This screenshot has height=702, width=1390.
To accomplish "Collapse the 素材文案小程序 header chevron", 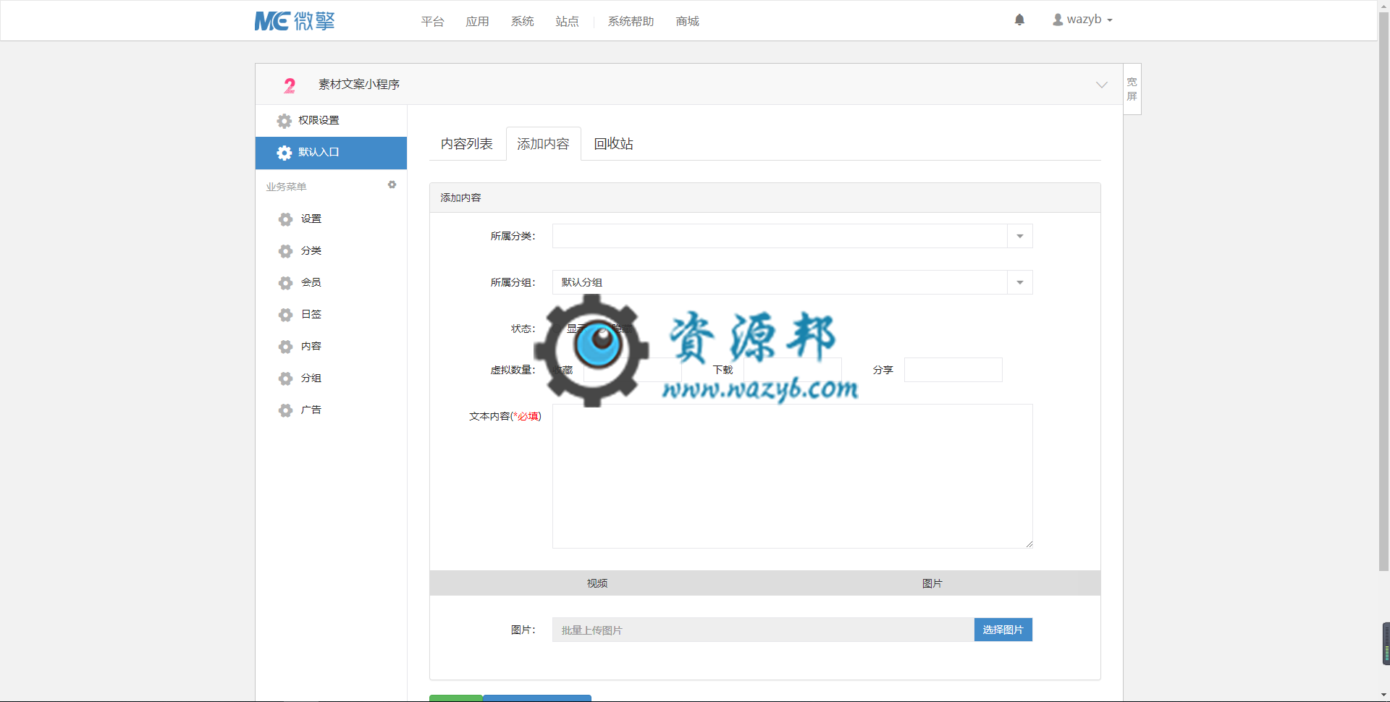I will [1101, 85].
